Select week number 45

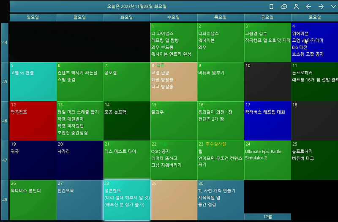click(5, 82)
